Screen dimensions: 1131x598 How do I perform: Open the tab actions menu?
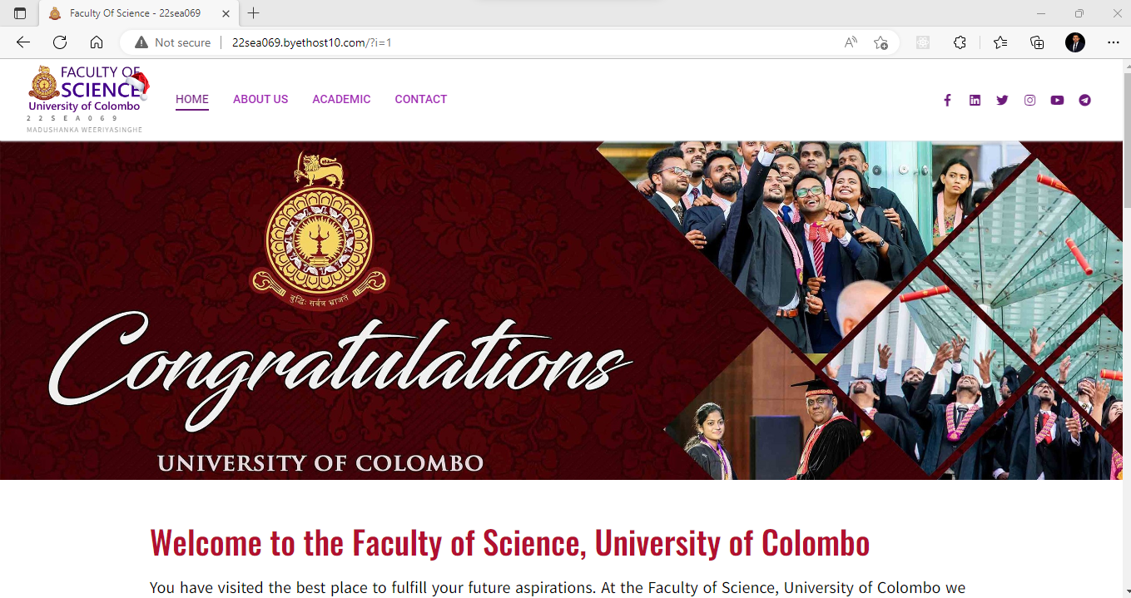(20, 13)
